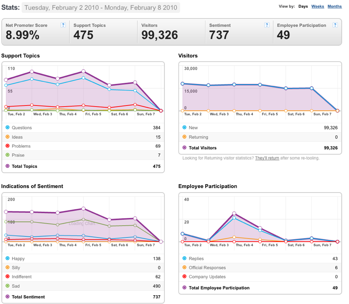Image resolution: width=349 pixels, height=304 pixels.
Task: Click the Net Promoter Score help icon
Action: pos(63,25)
